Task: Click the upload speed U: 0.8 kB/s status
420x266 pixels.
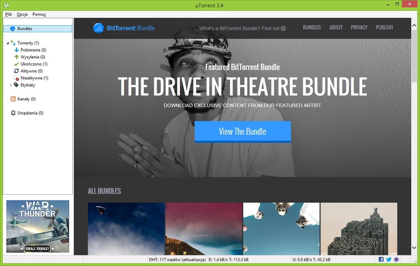Action: pyautogui.click(x=312, y=259)
